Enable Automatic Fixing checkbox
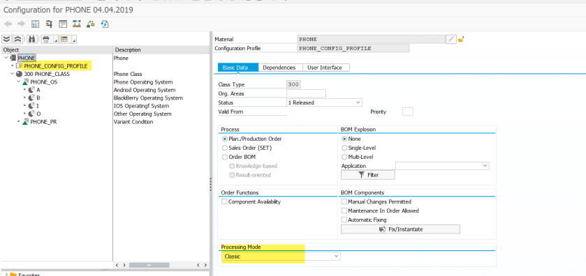The width and height of the screenshot is (586, 276). click(x=344, y=220)
